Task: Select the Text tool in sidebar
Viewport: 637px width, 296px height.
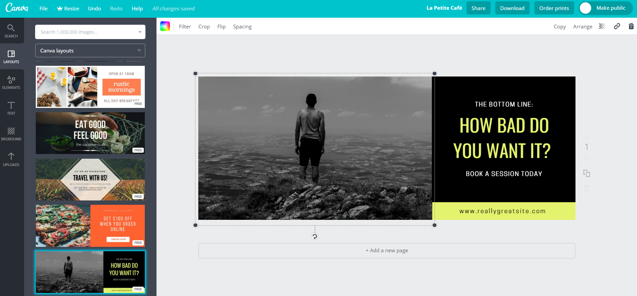Action: [x=11, y=108]
